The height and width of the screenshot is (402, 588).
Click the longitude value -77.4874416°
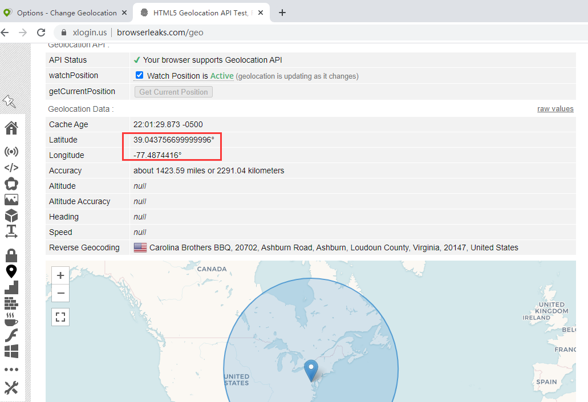(x=157, y=155)
